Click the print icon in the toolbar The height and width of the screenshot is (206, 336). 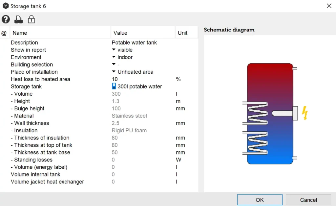[x=18, y=19]
